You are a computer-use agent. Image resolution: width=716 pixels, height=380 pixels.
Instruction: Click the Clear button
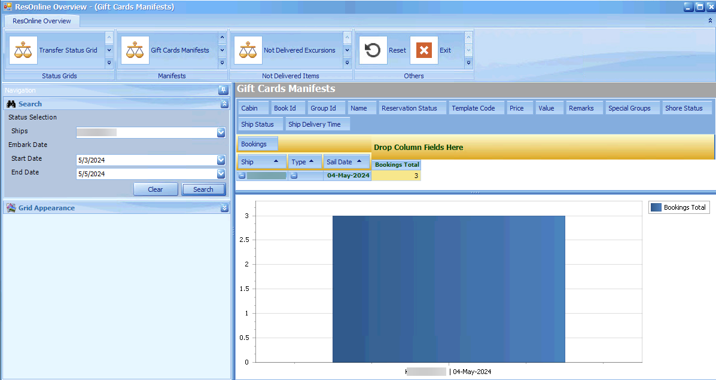pos(156,189)
